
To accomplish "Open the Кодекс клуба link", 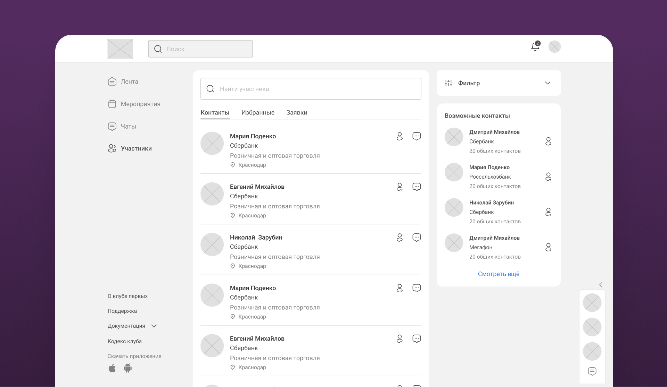I will [125, 341].
